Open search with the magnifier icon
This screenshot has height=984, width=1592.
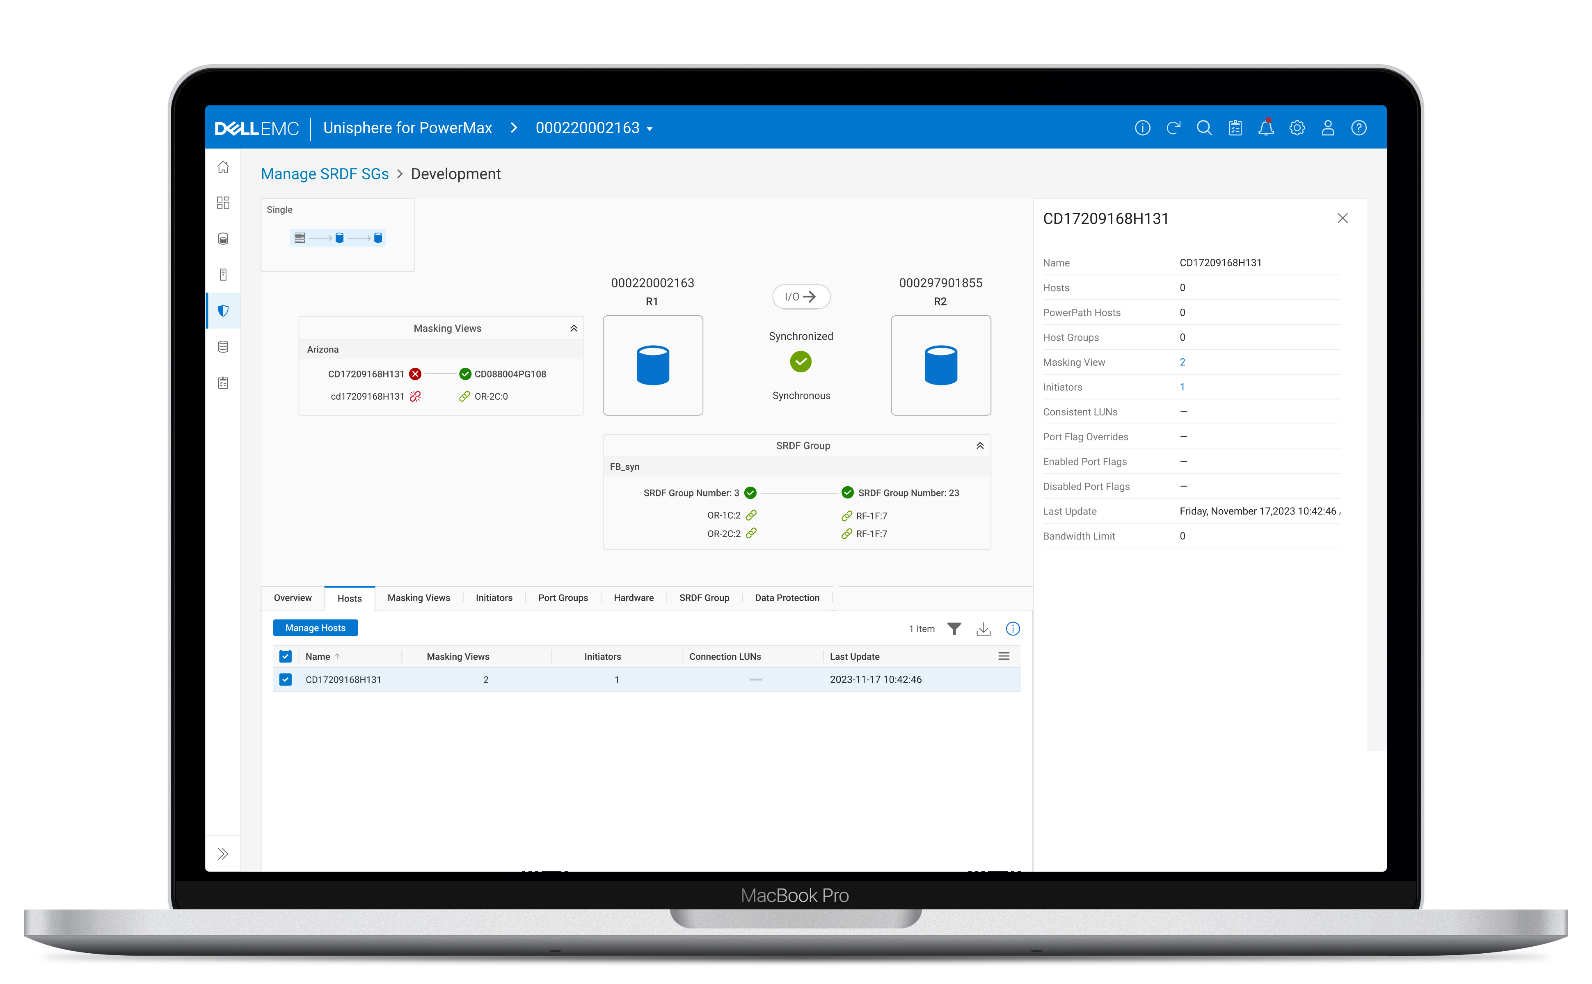click(1204, 128)
